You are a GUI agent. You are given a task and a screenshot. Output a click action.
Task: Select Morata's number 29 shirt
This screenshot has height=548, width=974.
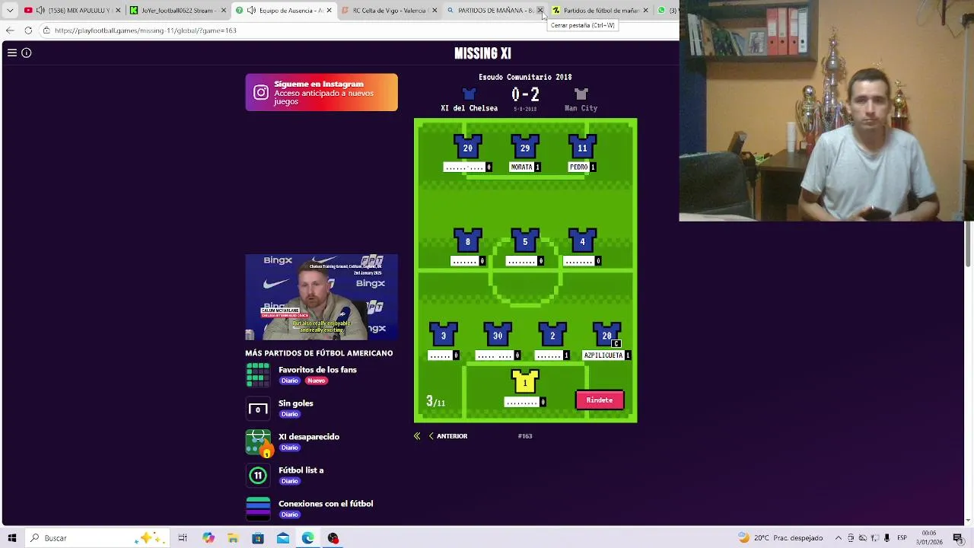click(x=525, y=148)
